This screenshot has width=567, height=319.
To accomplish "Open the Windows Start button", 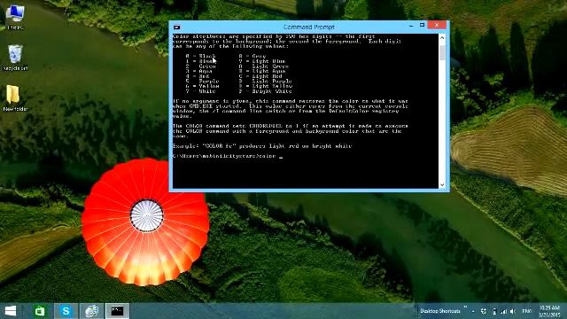I will point(11,311).
